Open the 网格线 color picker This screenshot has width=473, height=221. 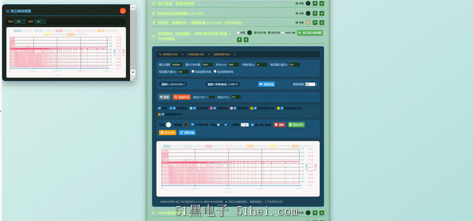point(186,125)
